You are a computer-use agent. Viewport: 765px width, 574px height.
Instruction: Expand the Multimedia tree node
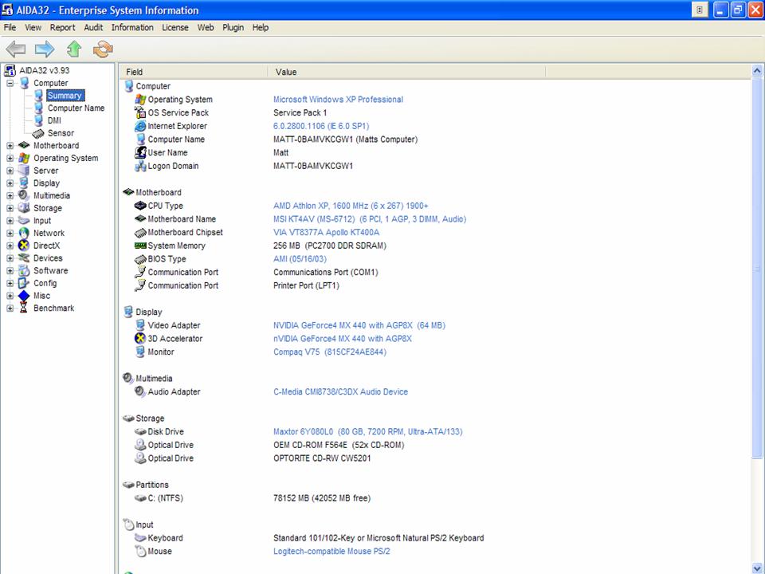coord(10,195)
